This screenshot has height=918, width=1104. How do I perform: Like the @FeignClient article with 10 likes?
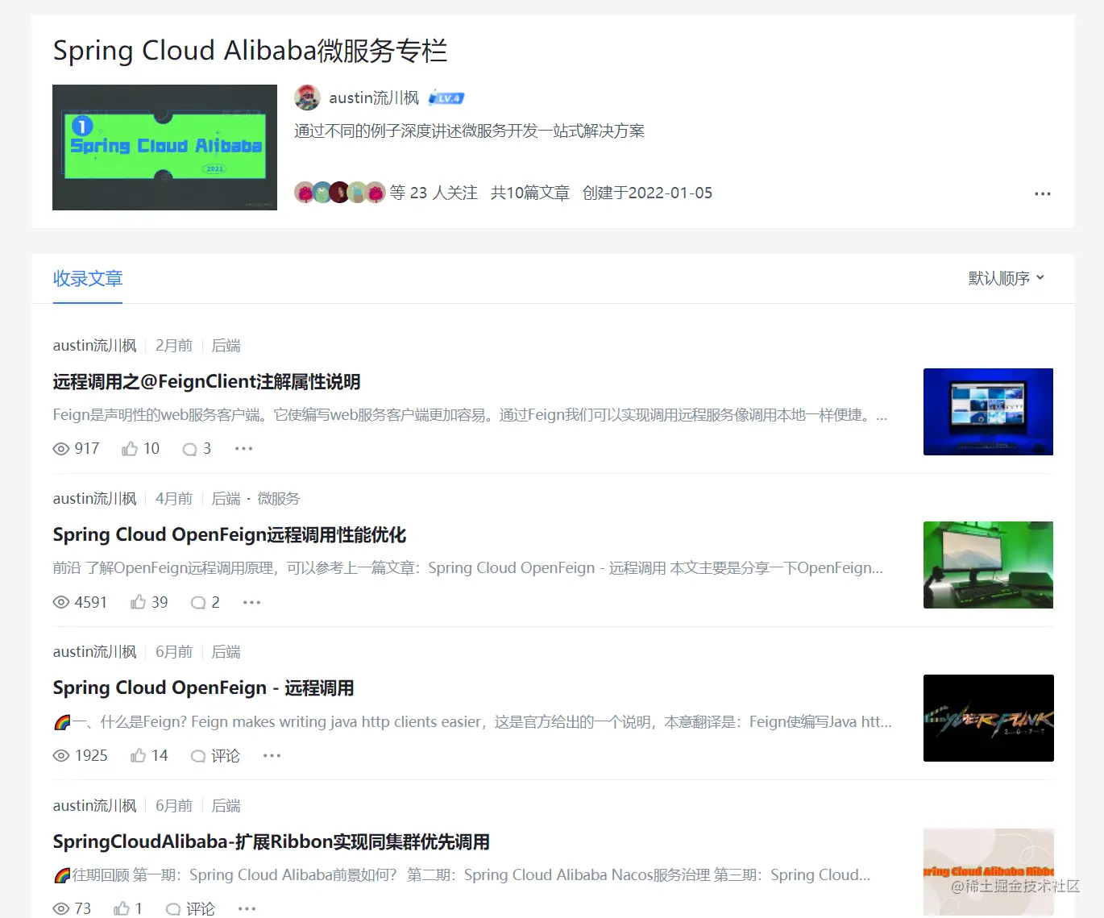click(140, 449)
